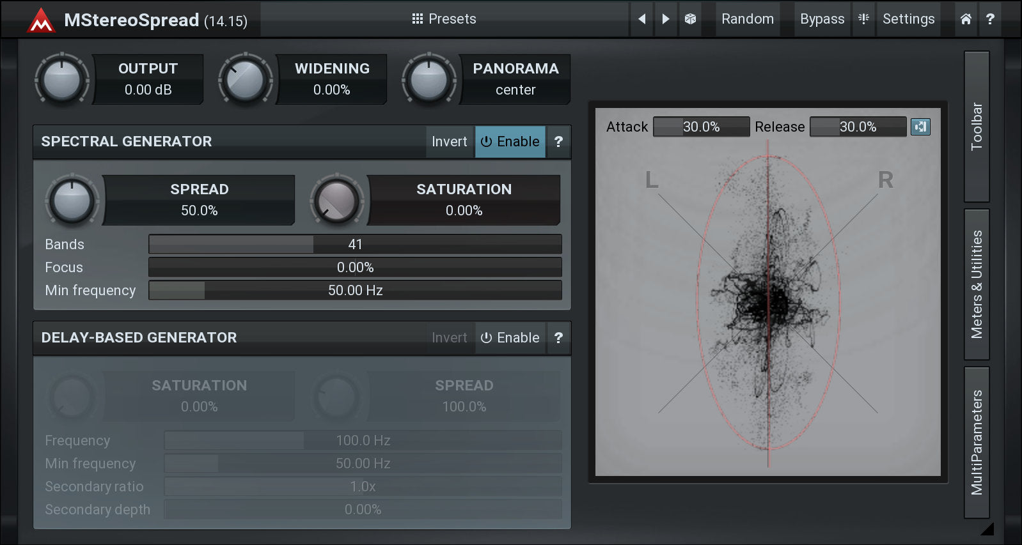Click the question mark help icon at top right
1022x545 pixels.
pos(990,19)
